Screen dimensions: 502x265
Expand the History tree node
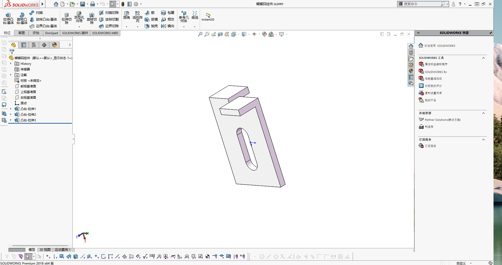click(x=11, y=63)
